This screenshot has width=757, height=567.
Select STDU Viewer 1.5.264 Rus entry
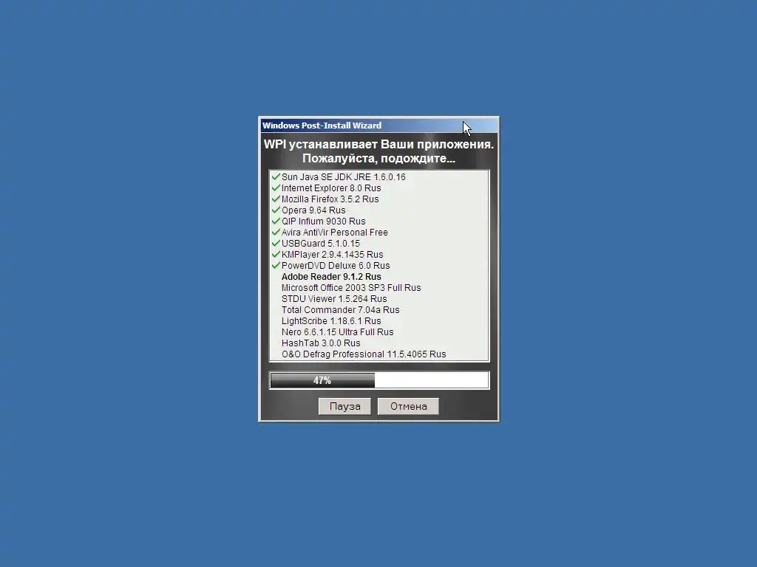[334, 299]
